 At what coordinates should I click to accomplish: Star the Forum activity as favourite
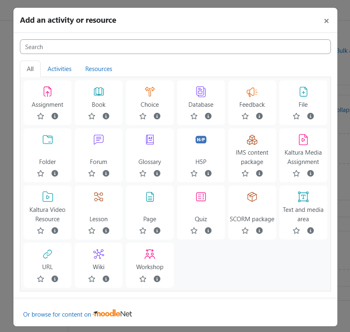(92, 173)
